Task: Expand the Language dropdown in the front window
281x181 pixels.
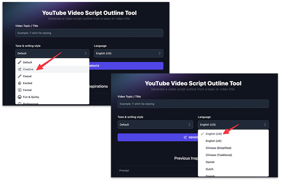Action: 233,124
